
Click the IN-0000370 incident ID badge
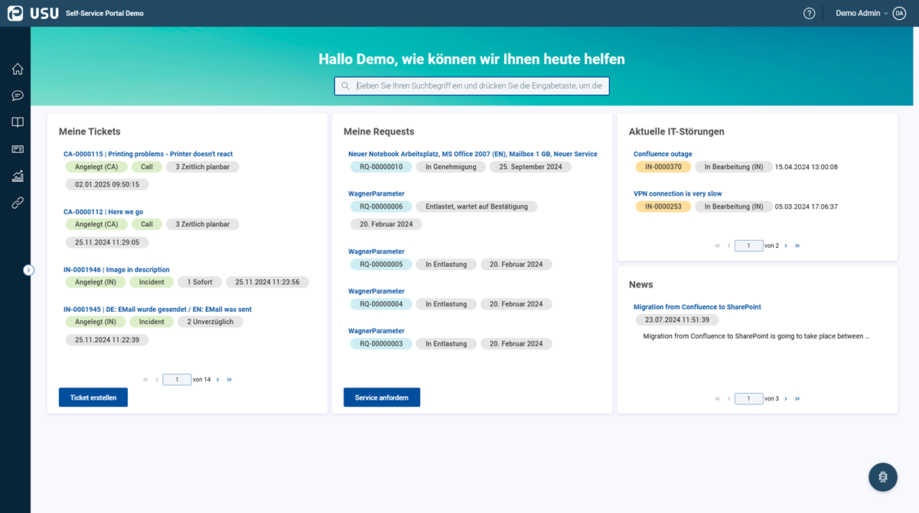click(663, 167)
